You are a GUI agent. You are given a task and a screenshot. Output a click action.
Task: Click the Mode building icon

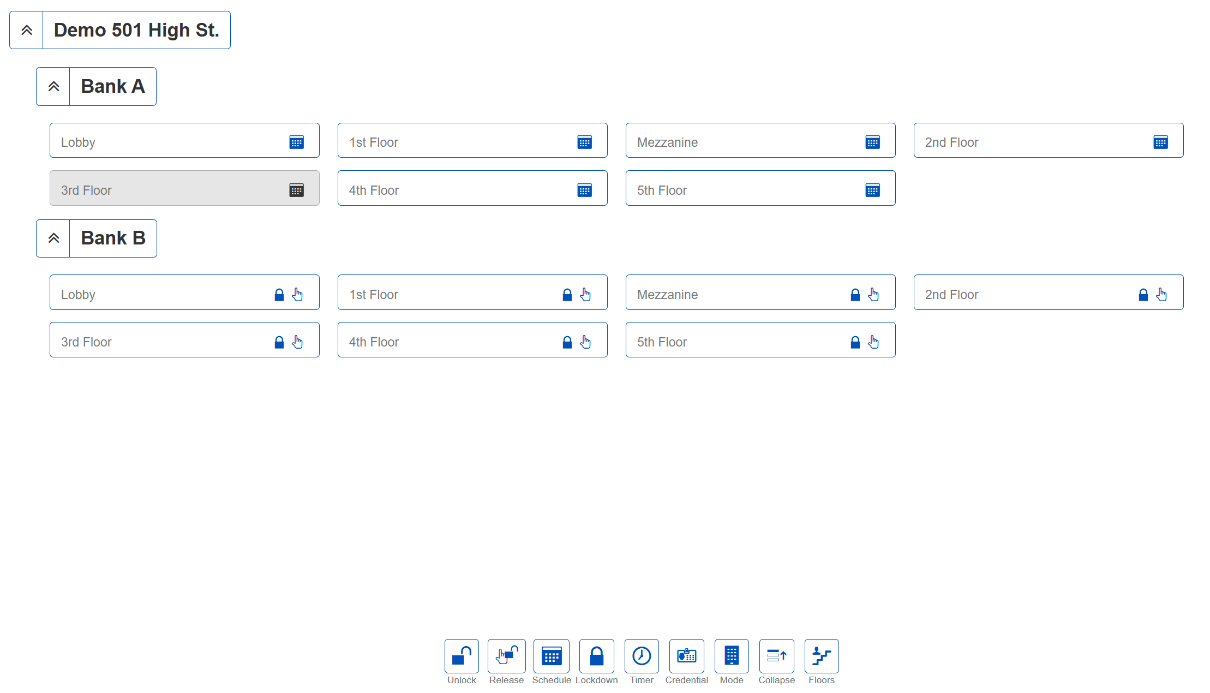[x=732, y=656]
